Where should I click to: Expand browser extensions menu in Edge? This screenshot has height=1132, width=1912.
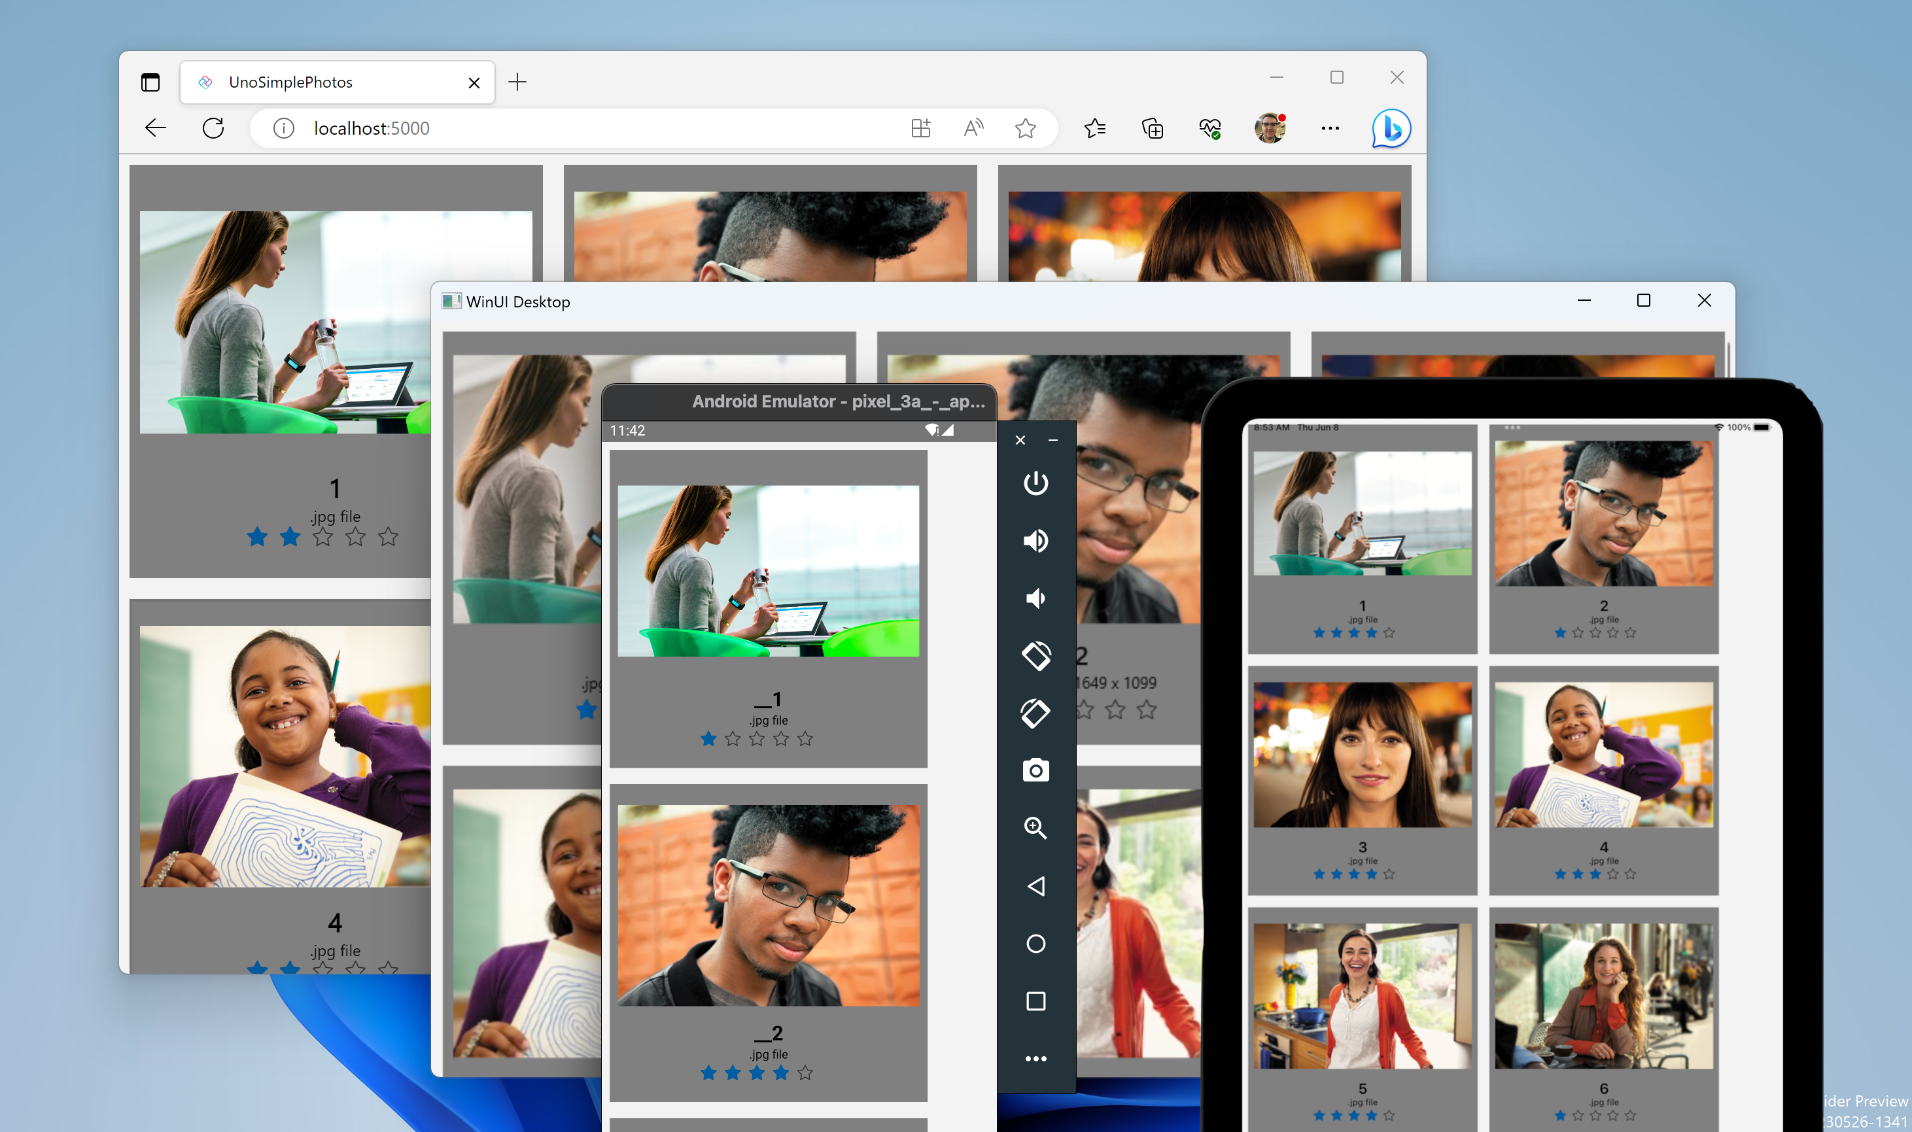[924, 128]
